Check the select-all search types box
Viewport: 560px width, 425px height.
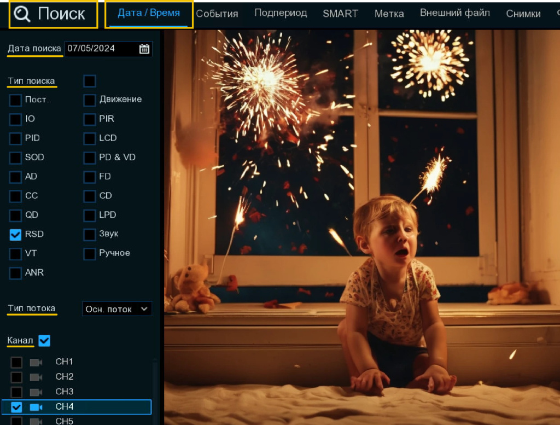90,81
